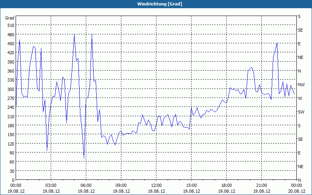The height and width of the screenshot is (195, 312).
Task: Click the 420 degree axis label
Action: click(11, 53)
